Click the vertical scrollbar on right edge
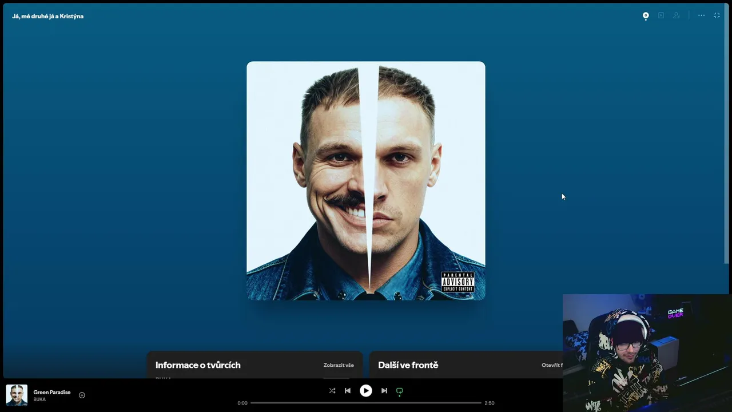This screenshot has height=412, width=732. [x=727, y=134]
